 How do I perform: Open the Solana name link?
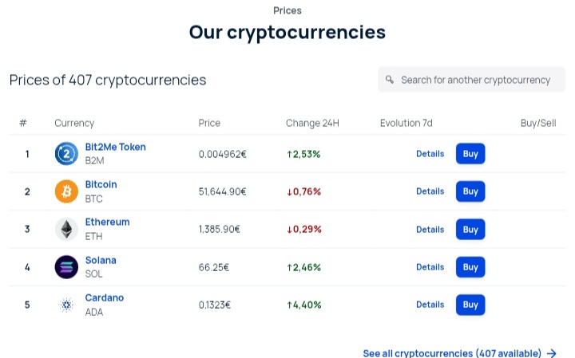point(101,260)
